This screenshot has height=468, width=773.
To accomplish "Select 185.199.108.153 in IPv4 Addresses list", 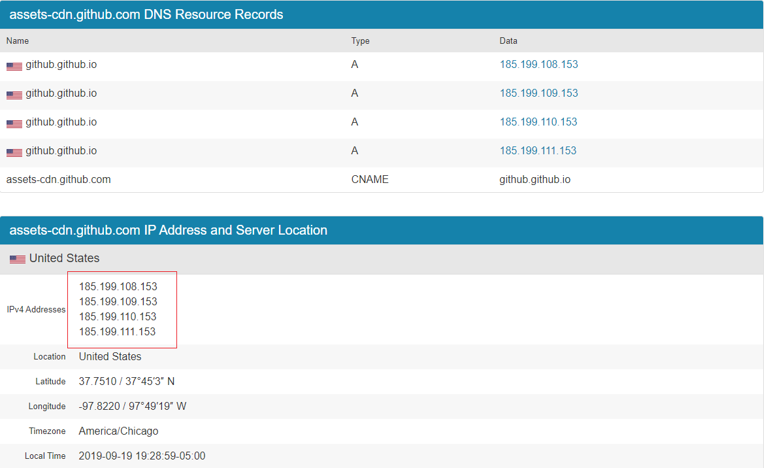I will coord(118,286).
